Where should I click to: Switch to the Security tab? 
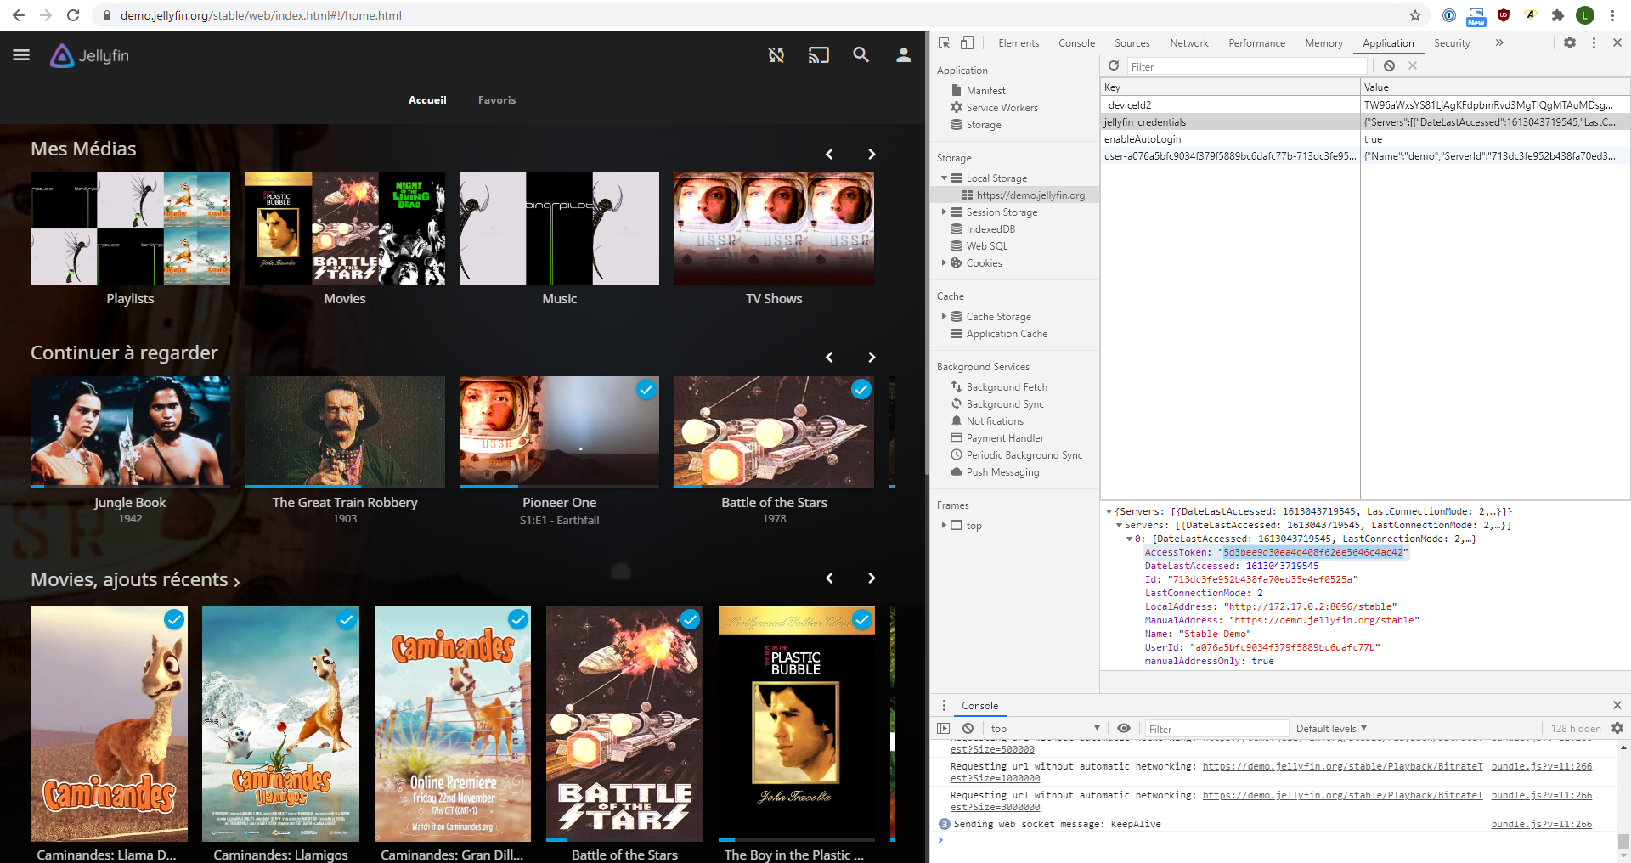[x=1452, y=42]
